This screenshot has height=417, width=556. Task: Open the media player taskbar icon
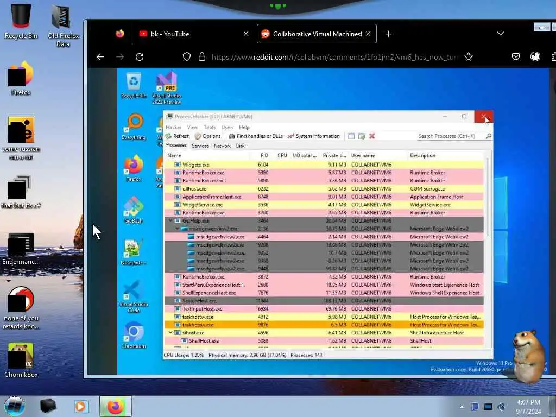81,406
